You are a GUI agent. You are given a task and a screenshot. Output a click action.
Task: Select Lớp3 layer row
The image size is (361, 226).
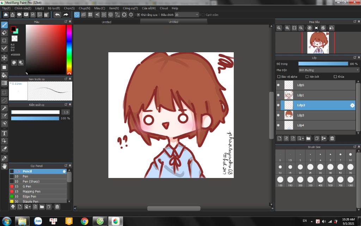coord(316,115)
